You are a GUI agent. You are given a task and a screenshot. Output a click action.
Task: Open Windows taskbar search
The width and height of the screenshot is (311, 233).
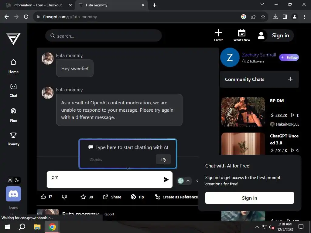click(22, 227)
